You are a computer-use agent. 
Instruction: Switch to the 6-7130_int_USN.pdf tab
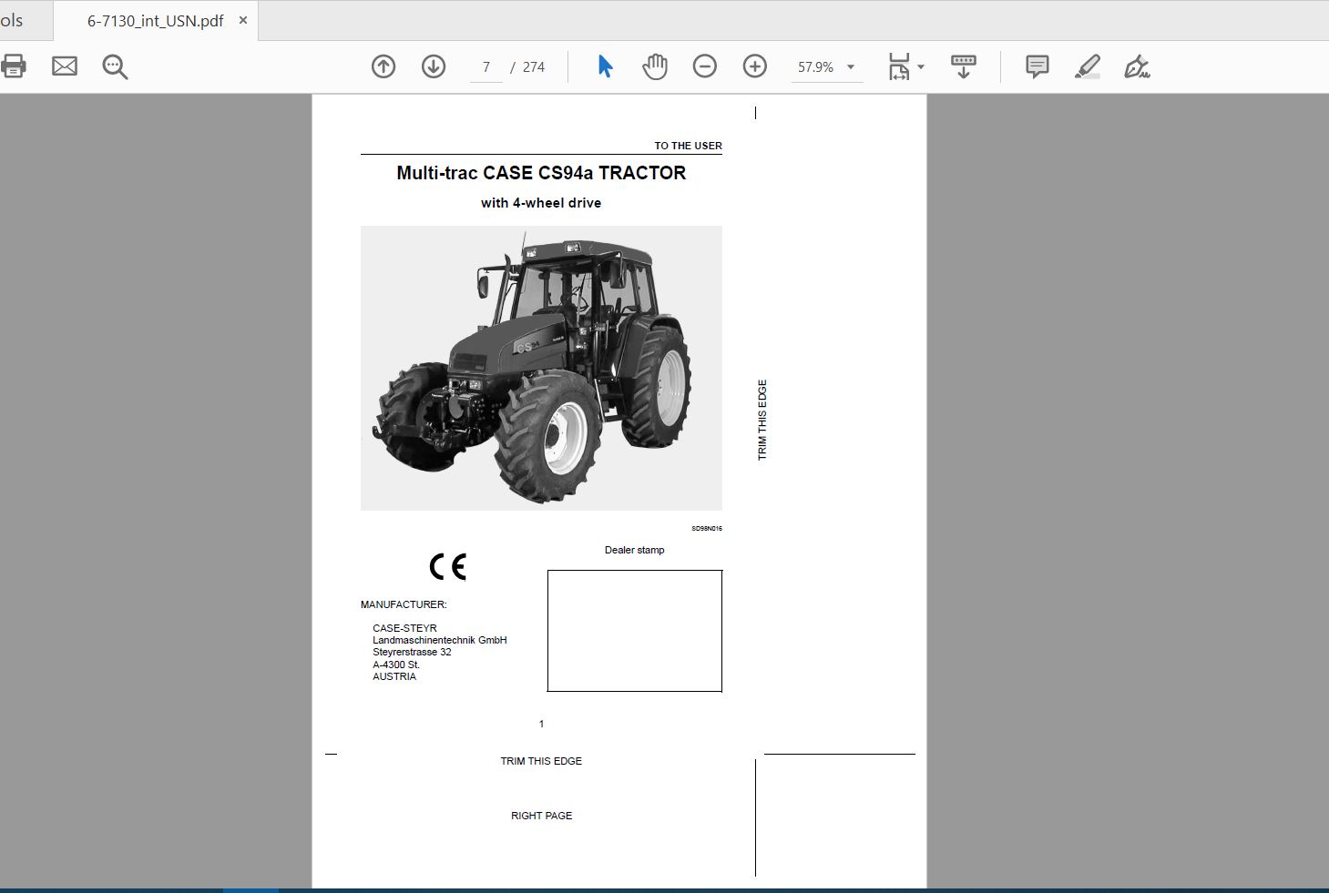[x=155, y=21]
